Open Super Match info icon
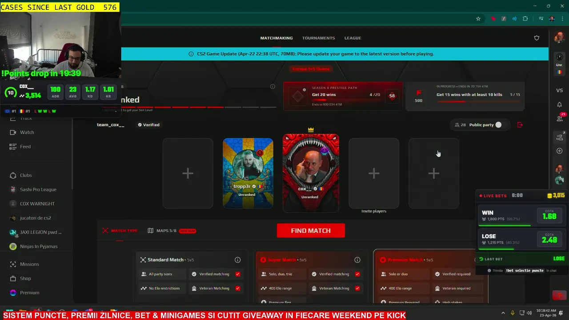This screenshot has width=569, height=320. click(x=357, y=260)
